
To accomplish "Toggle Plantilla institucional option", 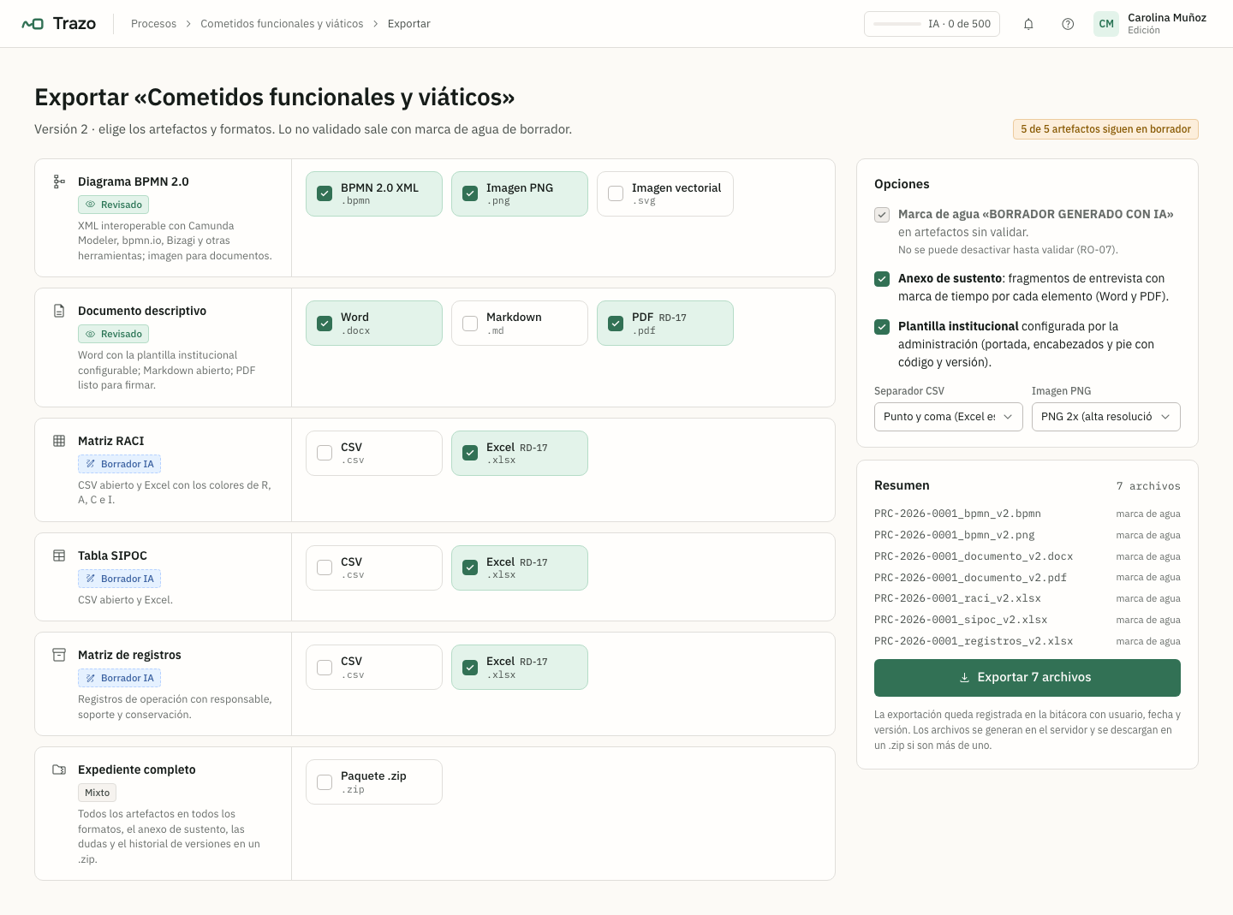I will 882,327.
